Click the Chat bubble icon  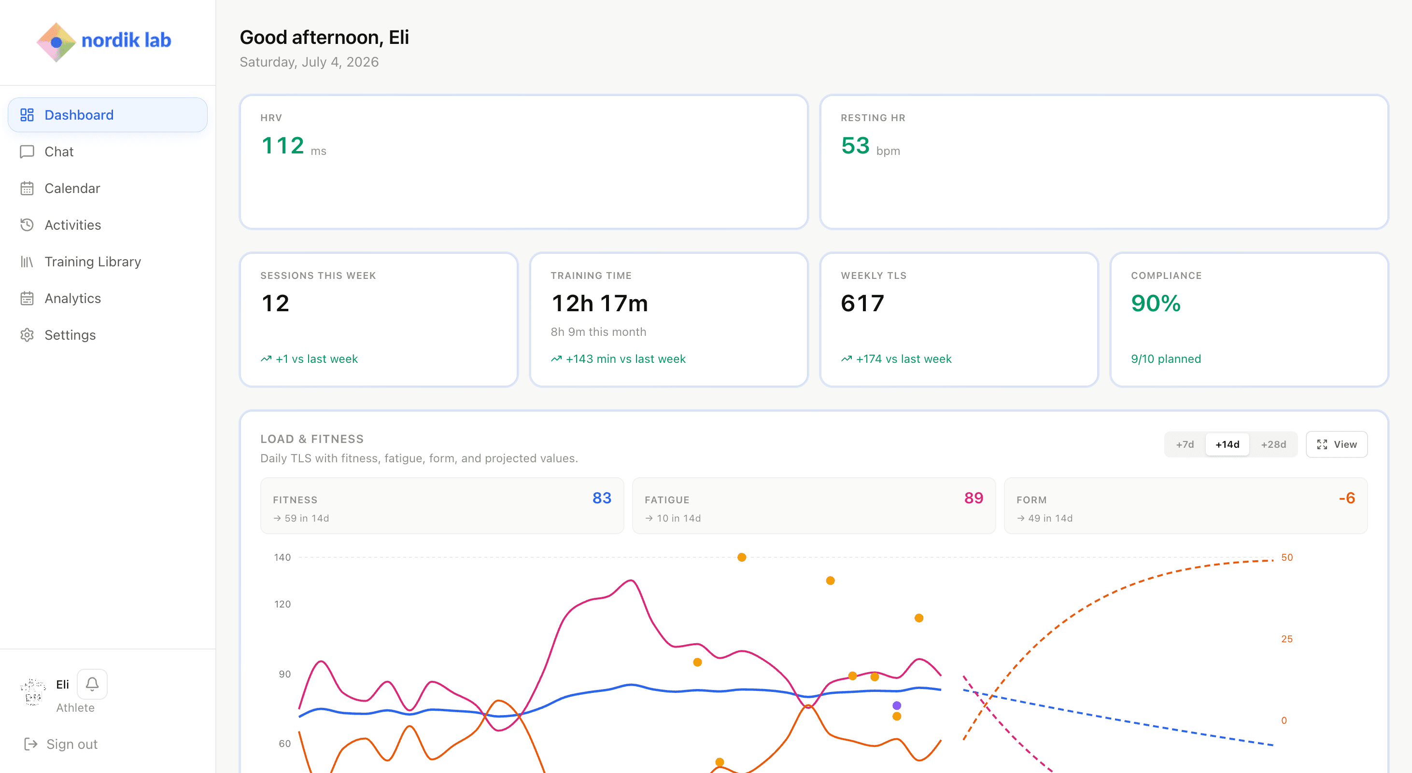coord(27,152)
